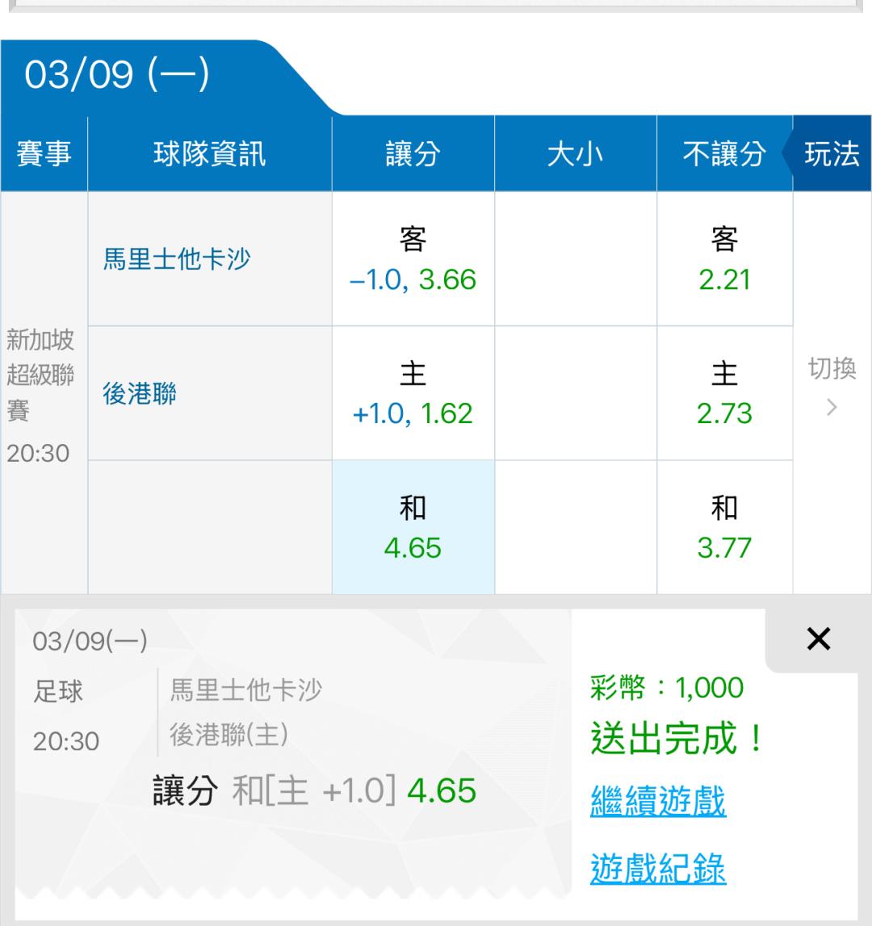
Task: Pick draw no-handicap odds 3.77
Action: 724,528
